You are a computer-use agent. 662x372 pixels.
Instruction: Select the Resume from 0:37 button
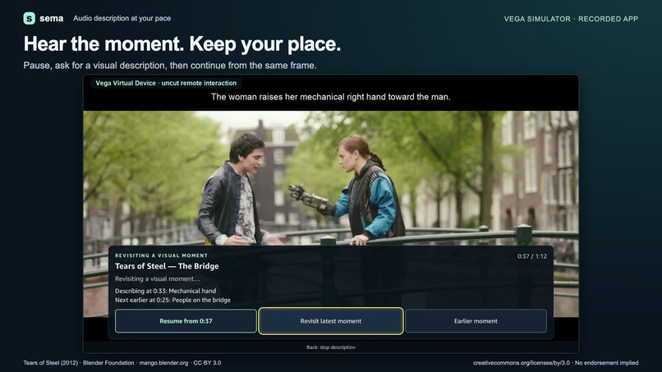pyautogui.click(x=186, y=321)
